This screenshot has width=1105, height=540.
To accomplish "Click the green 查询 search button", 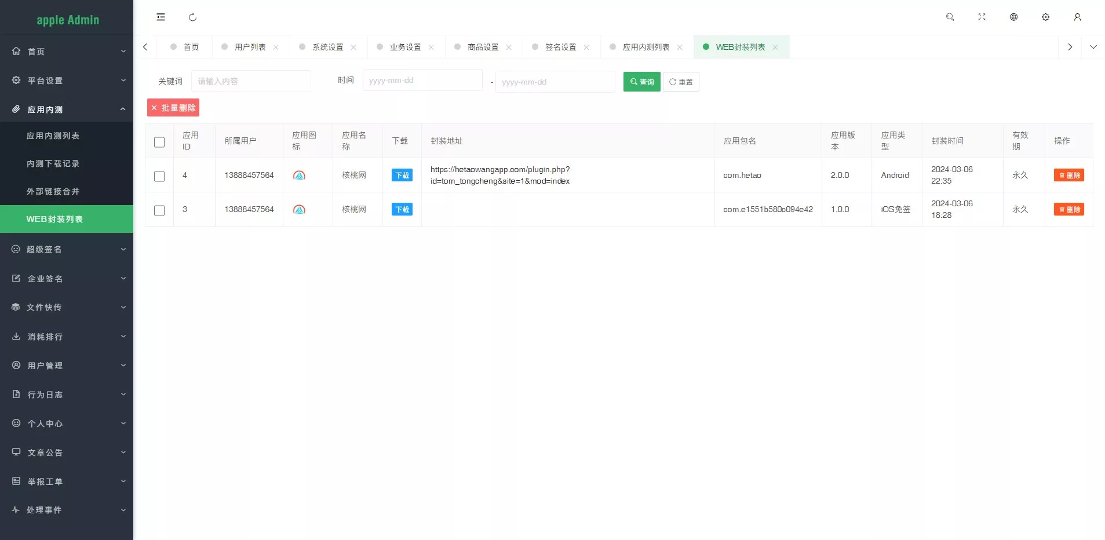I will (641, 82).
